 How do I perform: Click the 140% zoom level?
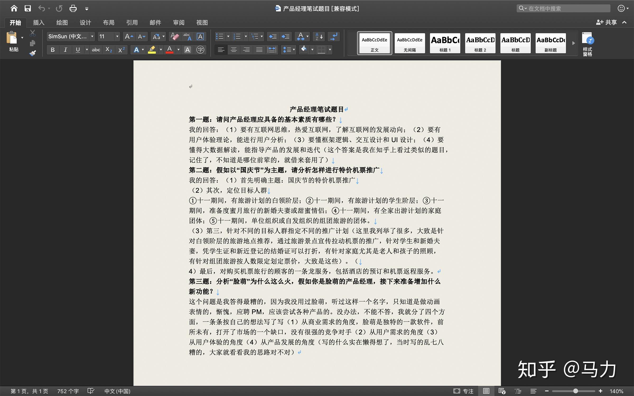(x=616, y=391)
